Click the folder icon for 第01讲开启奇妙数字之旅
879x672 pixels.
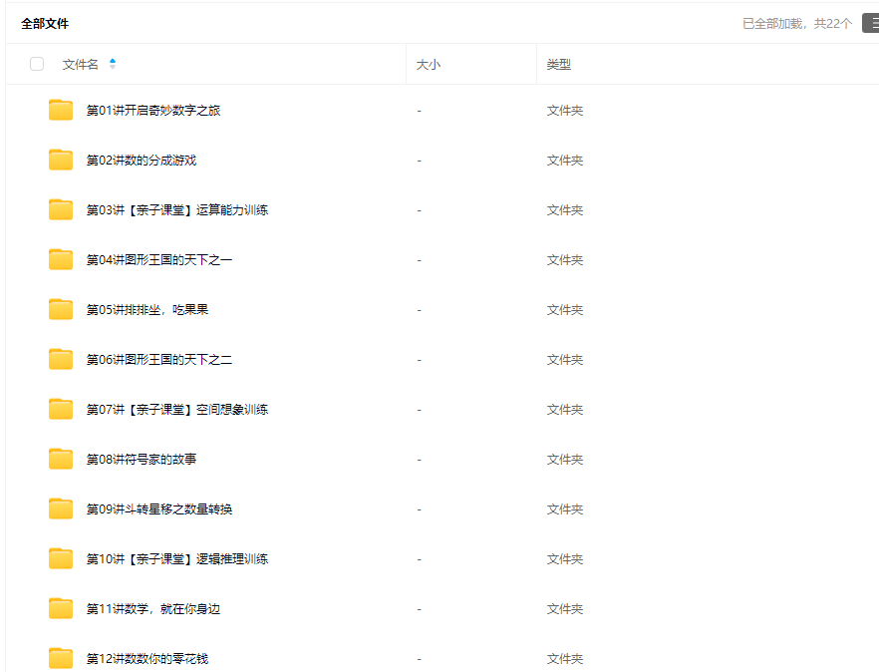tap(61, 111)
